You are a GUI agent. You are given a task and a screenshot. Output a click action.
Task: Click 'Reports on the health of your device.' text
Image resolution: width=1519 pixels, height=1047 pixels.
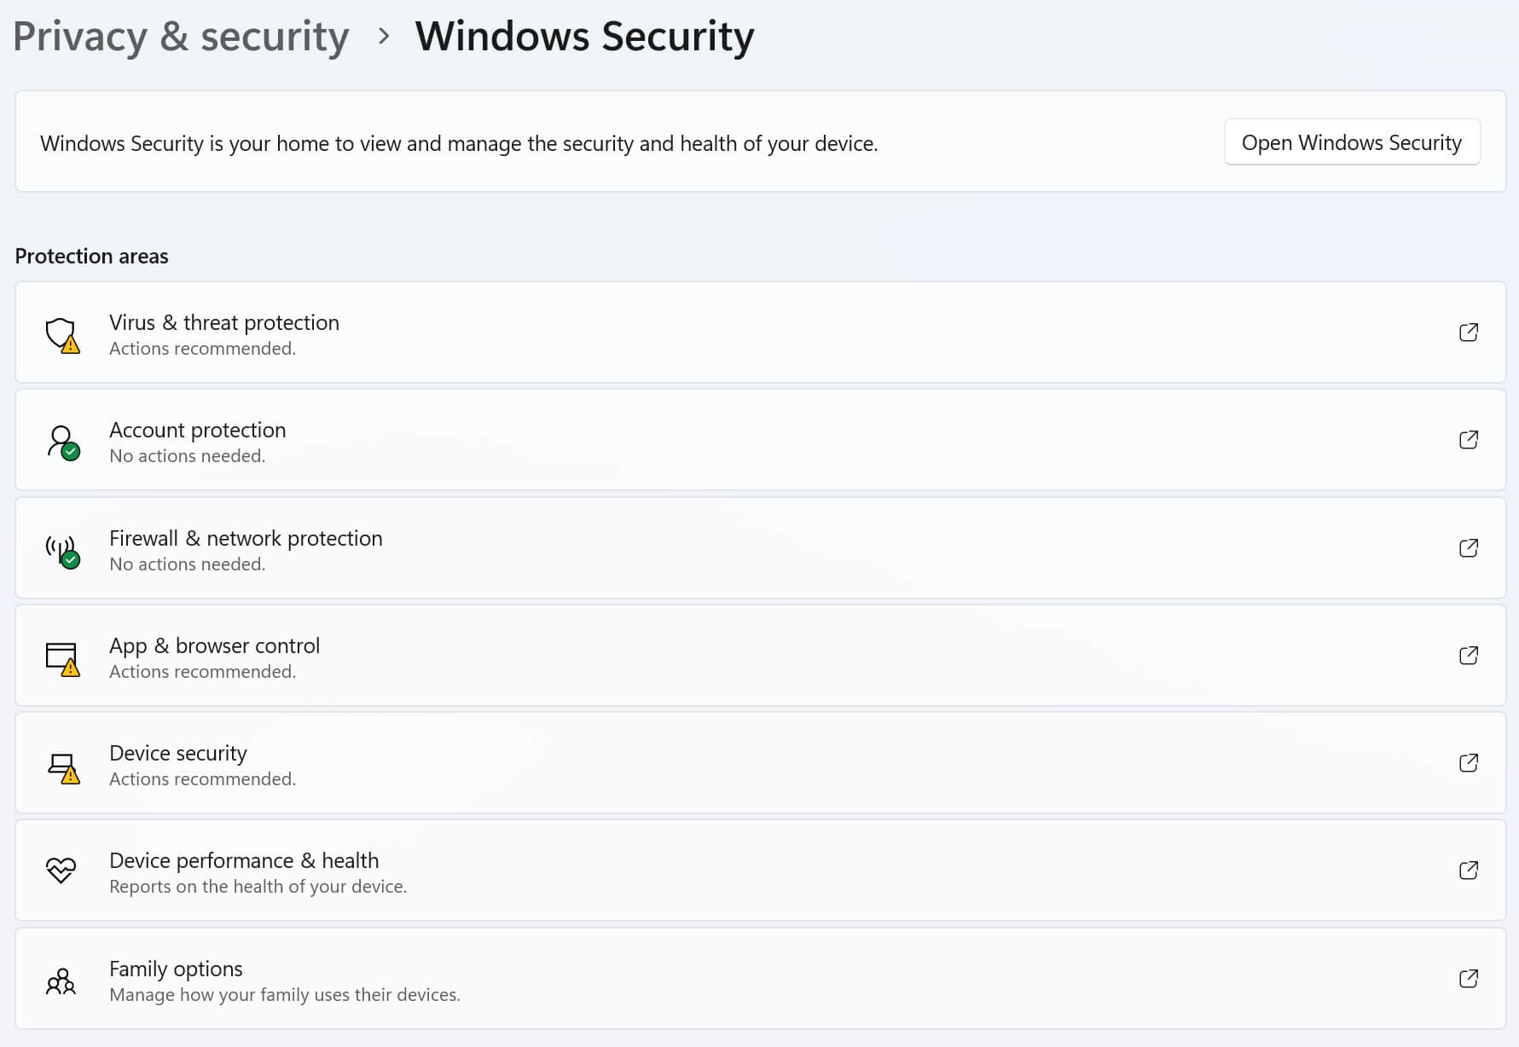258,887
